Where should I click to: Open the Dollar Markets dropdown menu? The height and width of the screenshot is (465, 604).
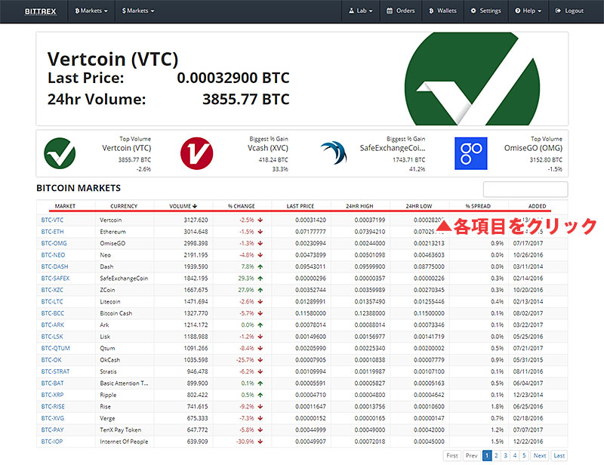tap(138, 11)
